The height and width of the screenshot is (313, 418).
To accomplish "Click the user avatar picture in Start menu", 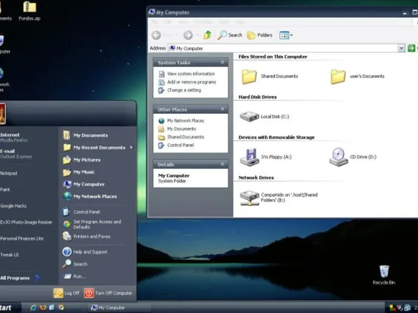I will 3,114.
